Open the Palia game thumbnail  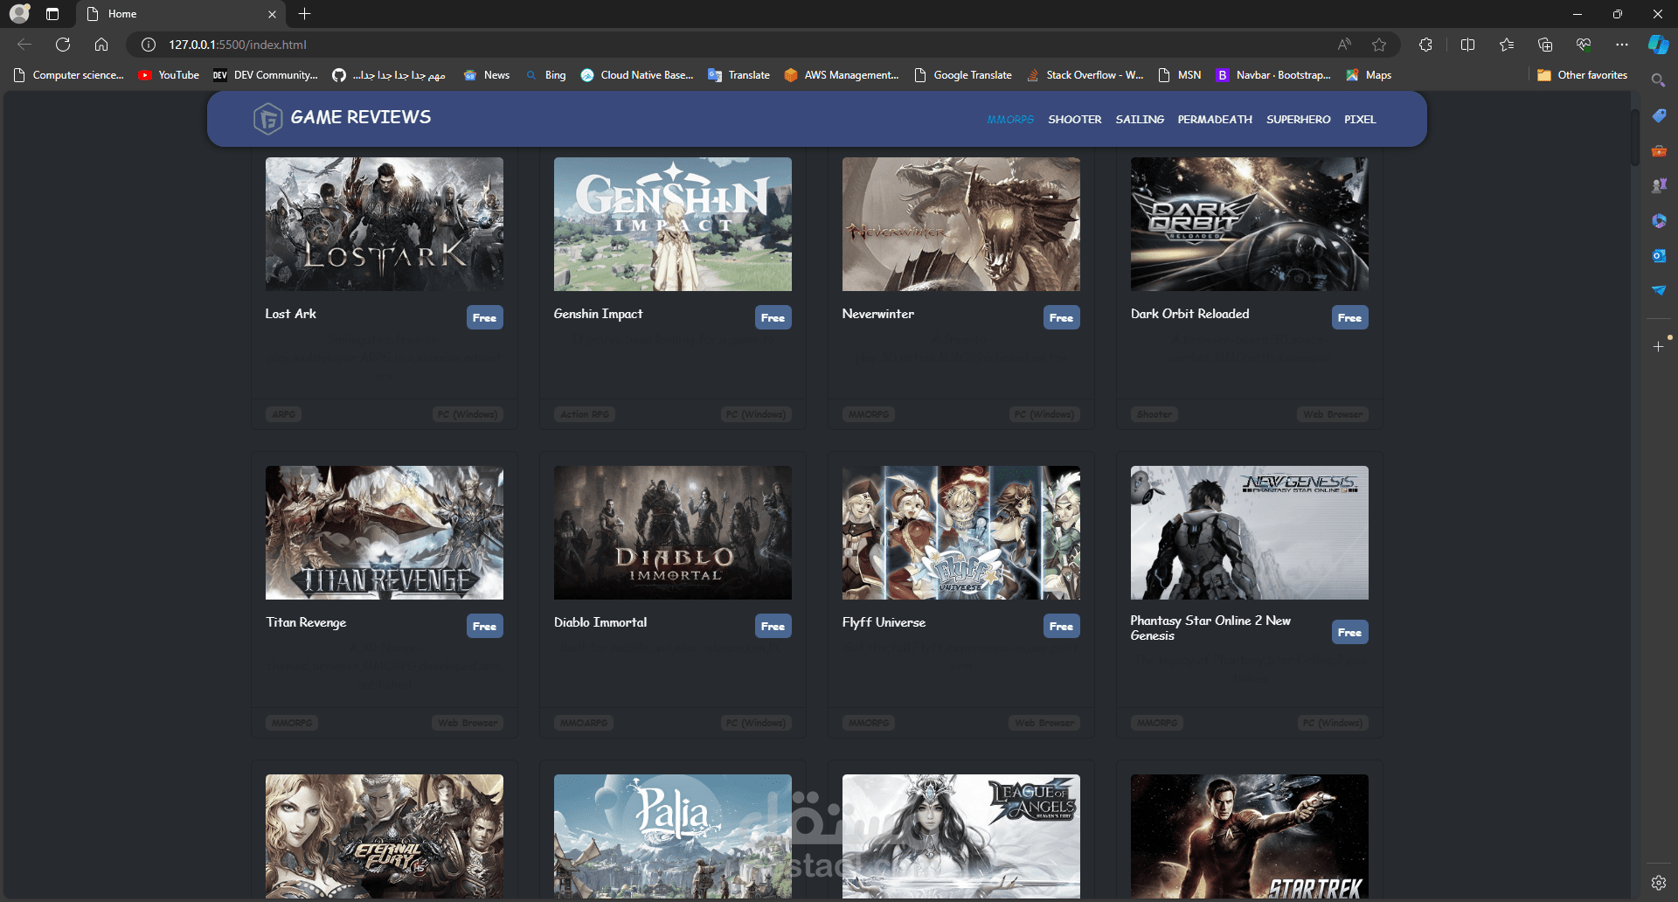point(673,836)
